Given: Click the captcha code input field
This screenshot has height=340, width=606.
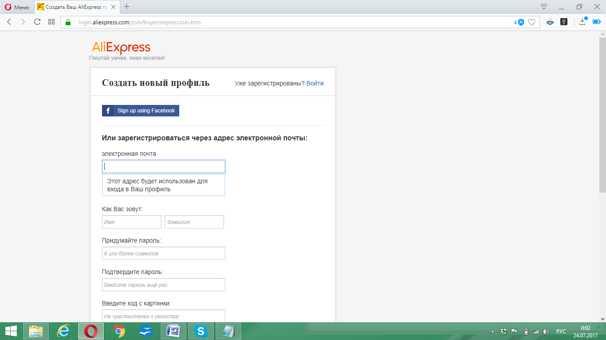Looking at the screenshot, I should [x=164, y=316].
